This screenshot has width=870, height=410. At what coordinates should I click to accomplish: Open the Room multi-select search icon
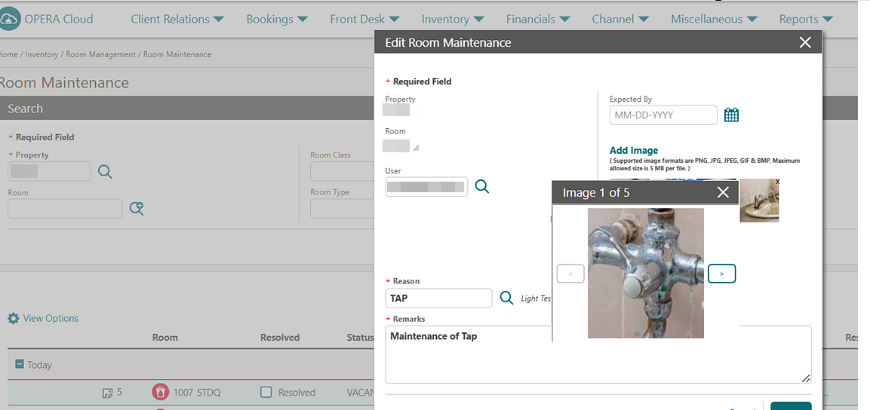[137, 208]
